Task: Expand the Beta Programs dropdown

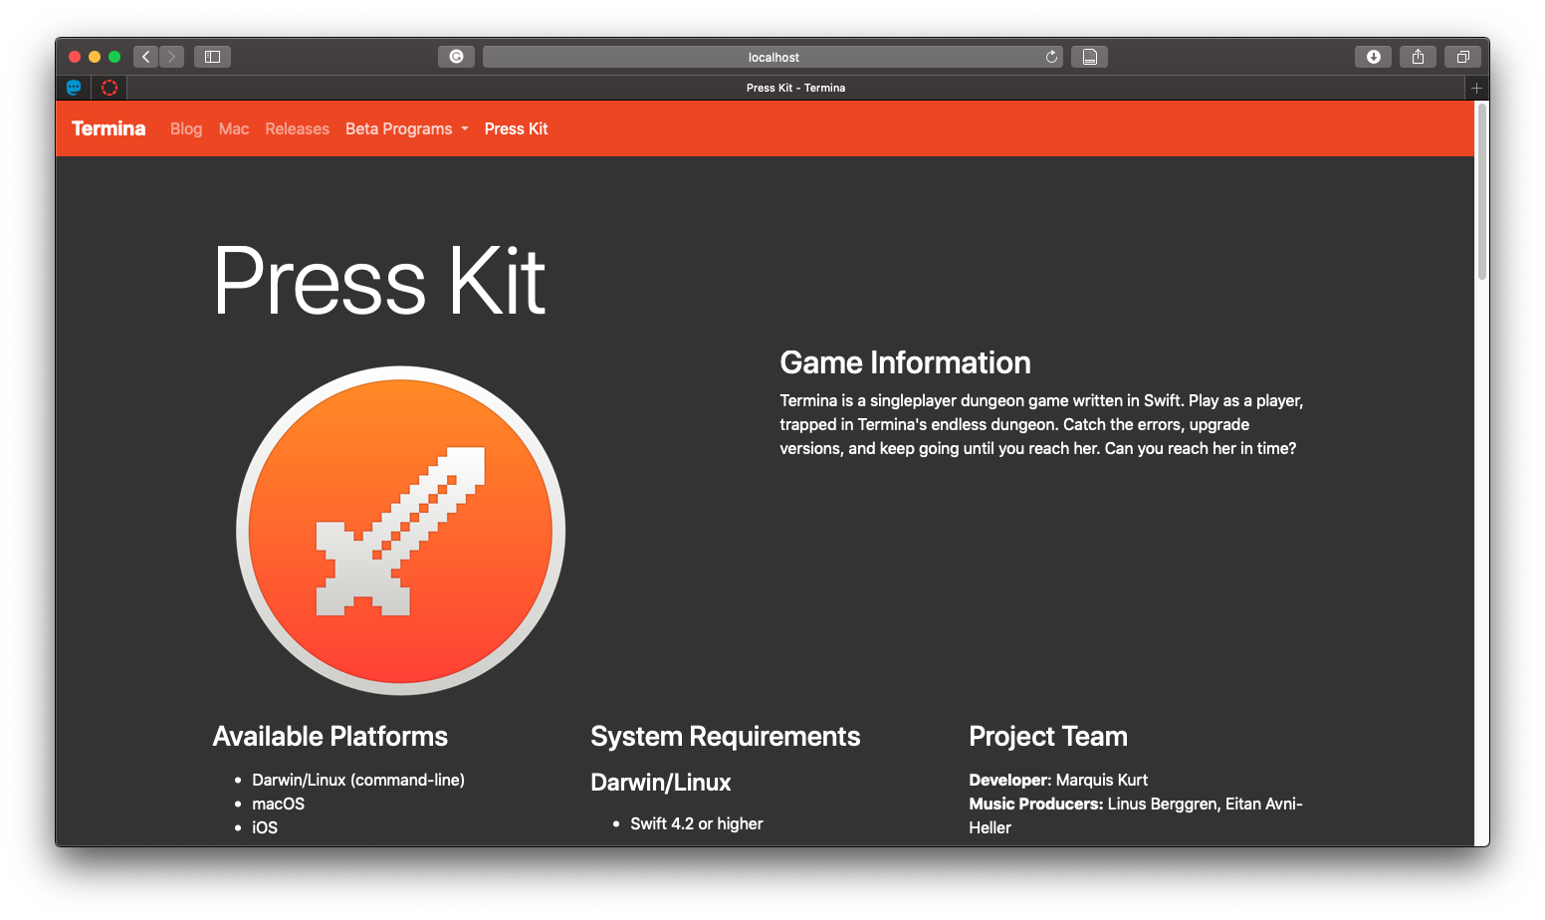Action: click(x=407, y=128)
